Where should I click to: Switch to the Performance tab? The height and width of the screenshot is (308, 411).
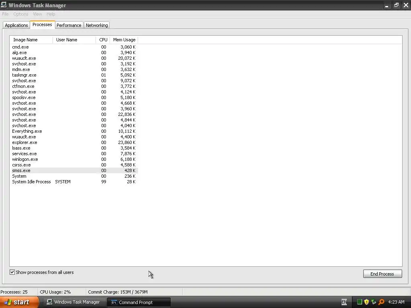(x=69, y=25)
